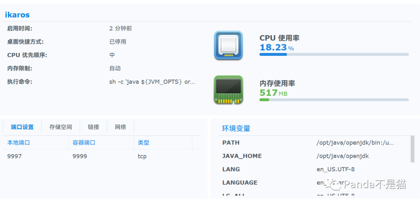Click the 内存使用率 heading
This screenshot has height=203, width=420.
[277, 83]
